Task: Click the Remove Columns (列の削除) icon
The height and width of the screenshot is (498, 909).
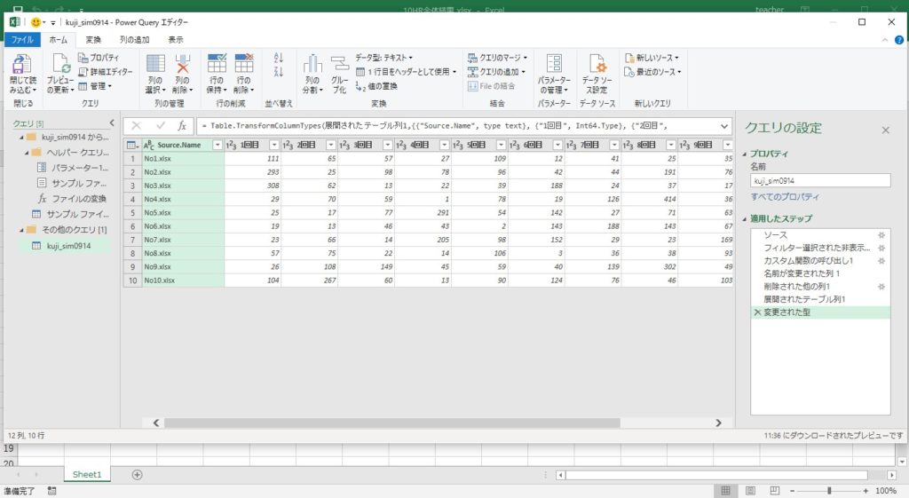Action: tap(183, 64)
